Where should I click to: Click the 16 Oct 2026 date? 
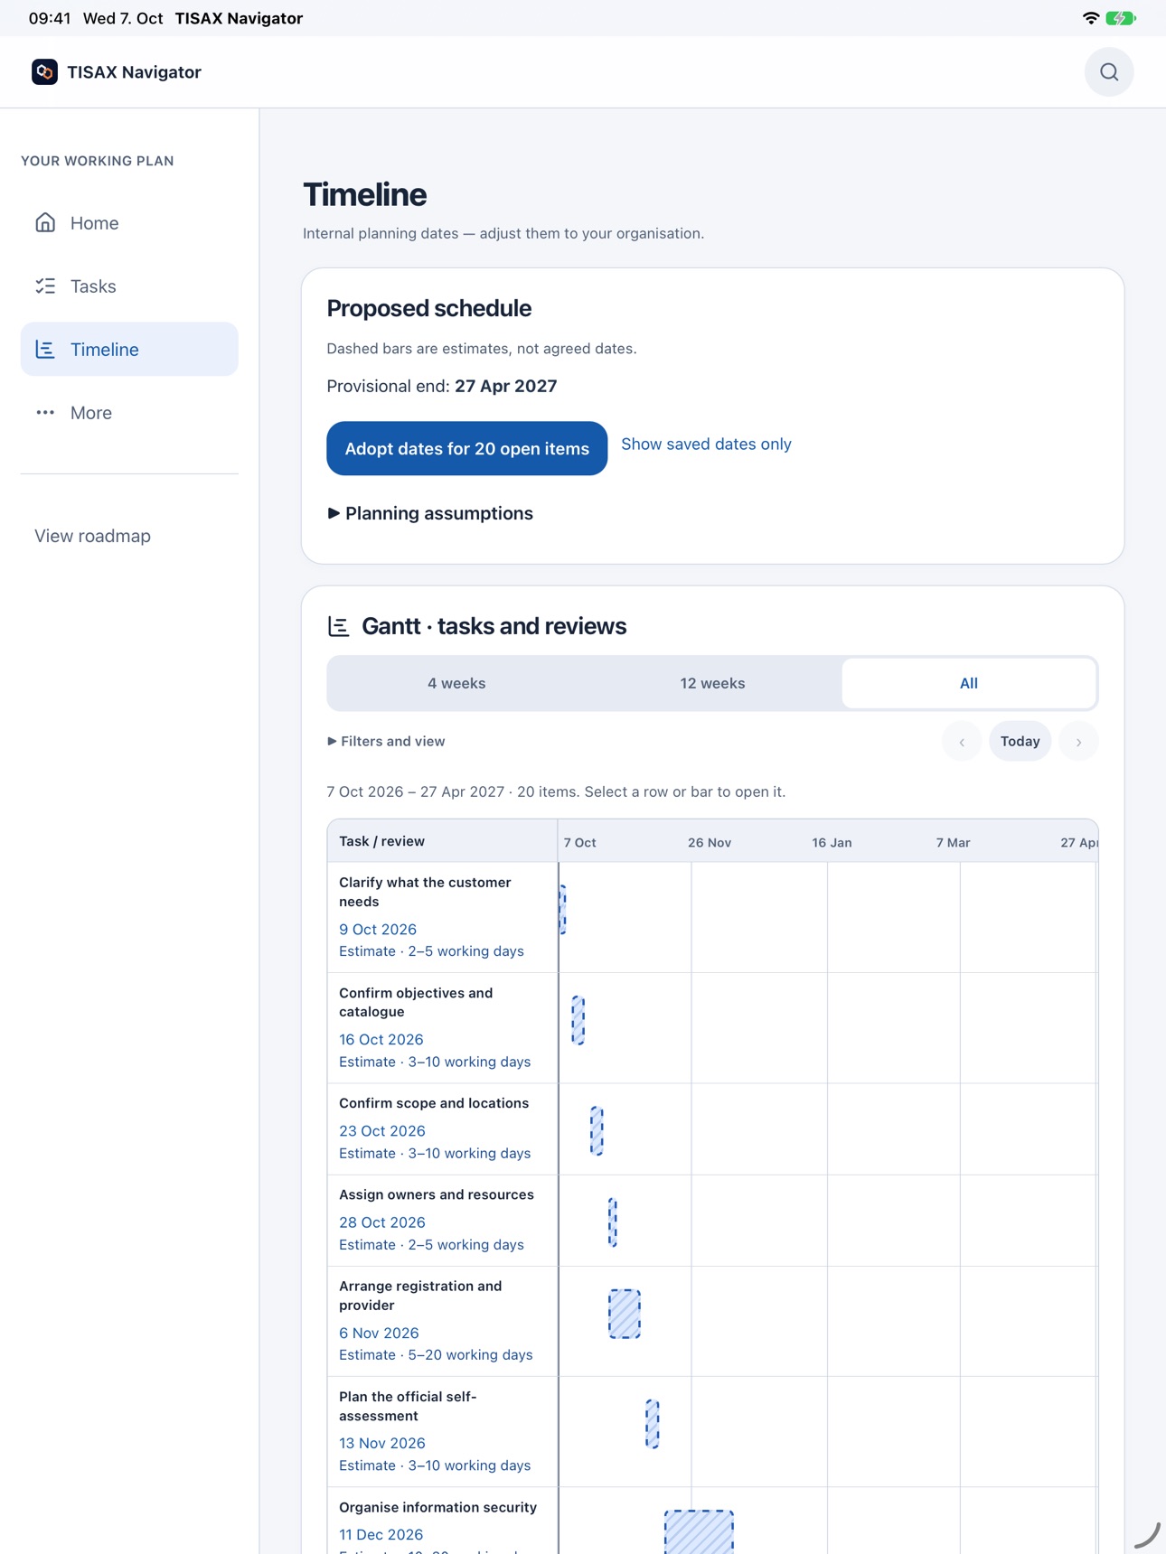381,1040
